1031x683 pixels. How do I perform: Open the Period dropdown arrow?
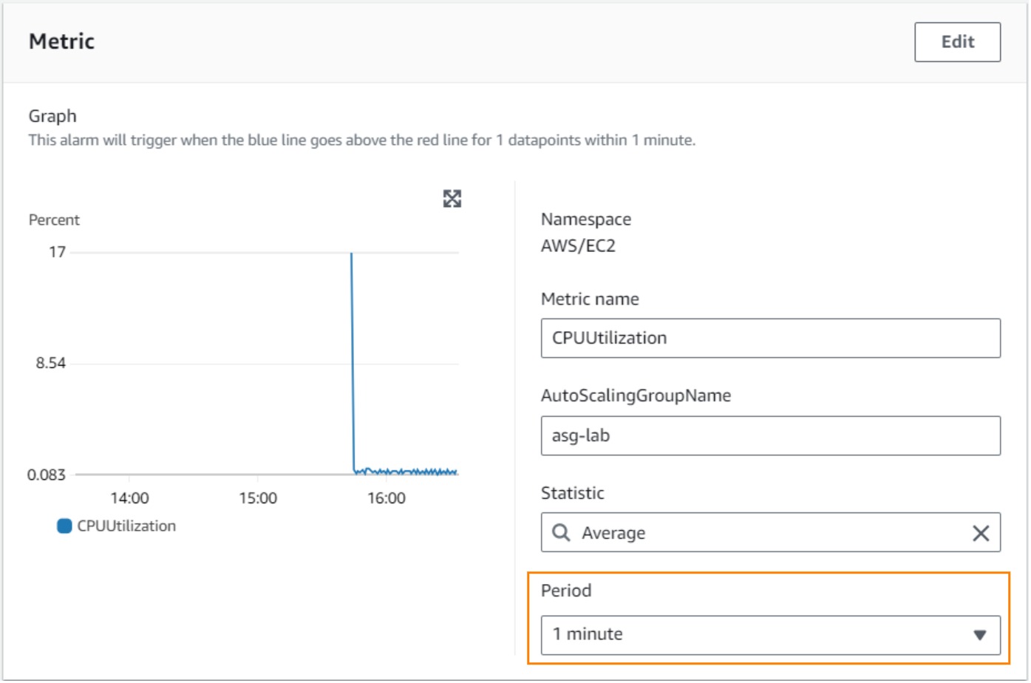click(x=981, y=636)
